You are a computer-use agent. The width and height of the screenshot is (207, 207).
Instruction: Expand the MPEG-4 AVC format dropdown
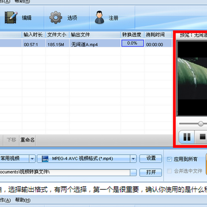click(x=133, y=159)
